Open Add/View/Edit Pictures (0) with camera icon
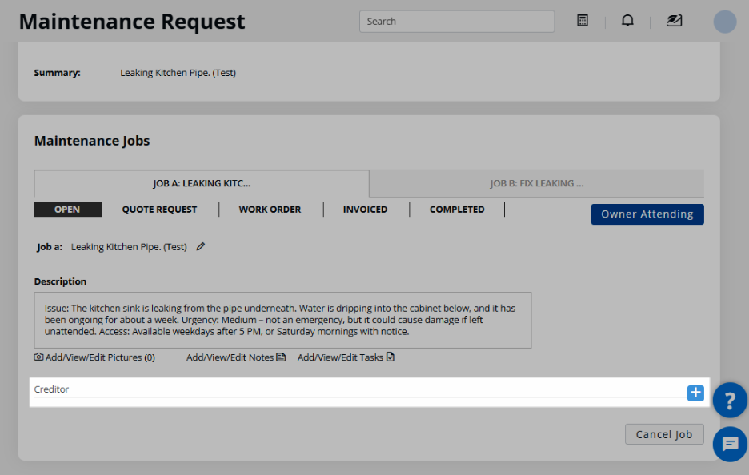Screen dimensions: 749x475 pyautogui.click(x=94, y=357)
